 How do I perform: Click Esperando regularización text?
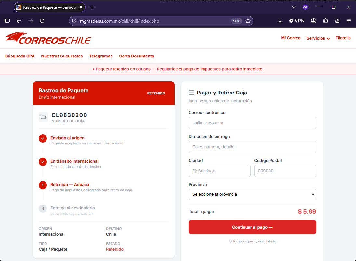pos(72,213)
